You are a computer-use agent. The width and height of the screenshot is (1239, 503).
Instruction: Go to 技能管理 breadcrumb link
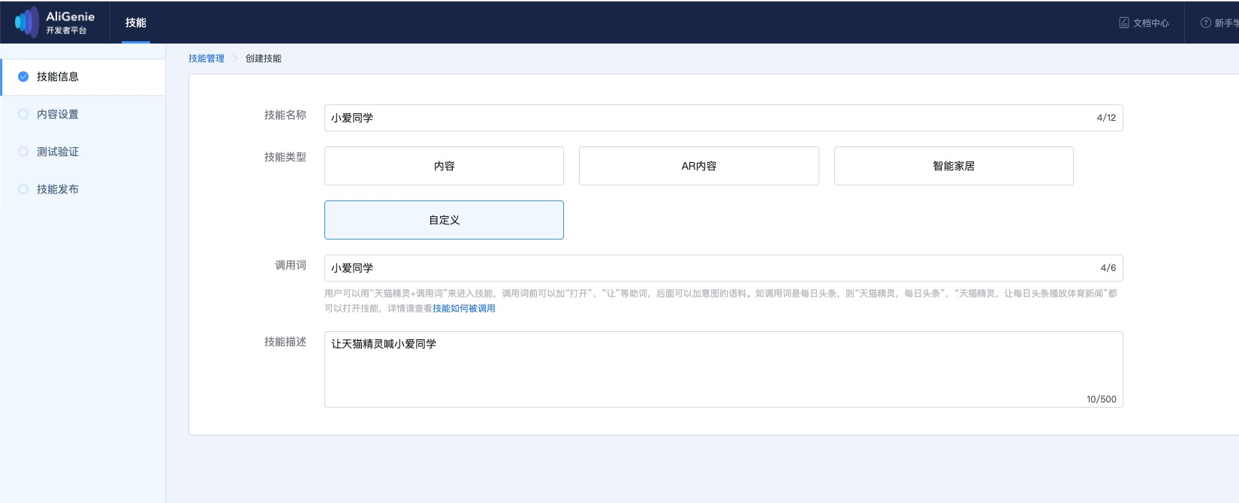[206, 59]
